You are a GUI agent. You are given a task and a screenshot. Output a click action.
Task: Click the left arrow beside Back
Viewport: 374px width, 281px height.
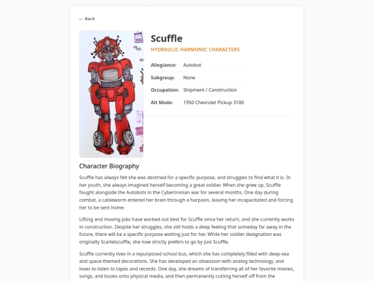click(x=81, y=19)
